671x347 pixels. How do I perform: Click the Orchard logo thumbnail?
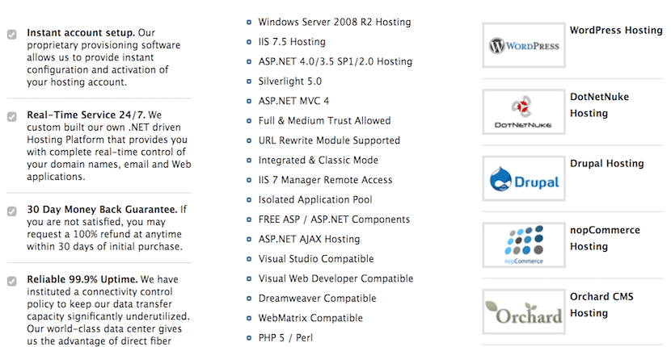[524, 312]
